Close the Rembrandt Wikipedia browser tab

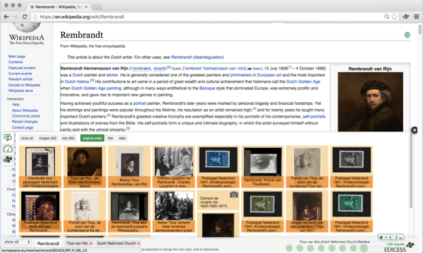click(x=86, y=7)
